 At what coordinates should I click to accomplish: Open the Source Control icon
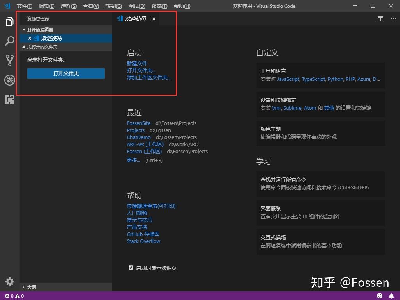coord(9,61)
